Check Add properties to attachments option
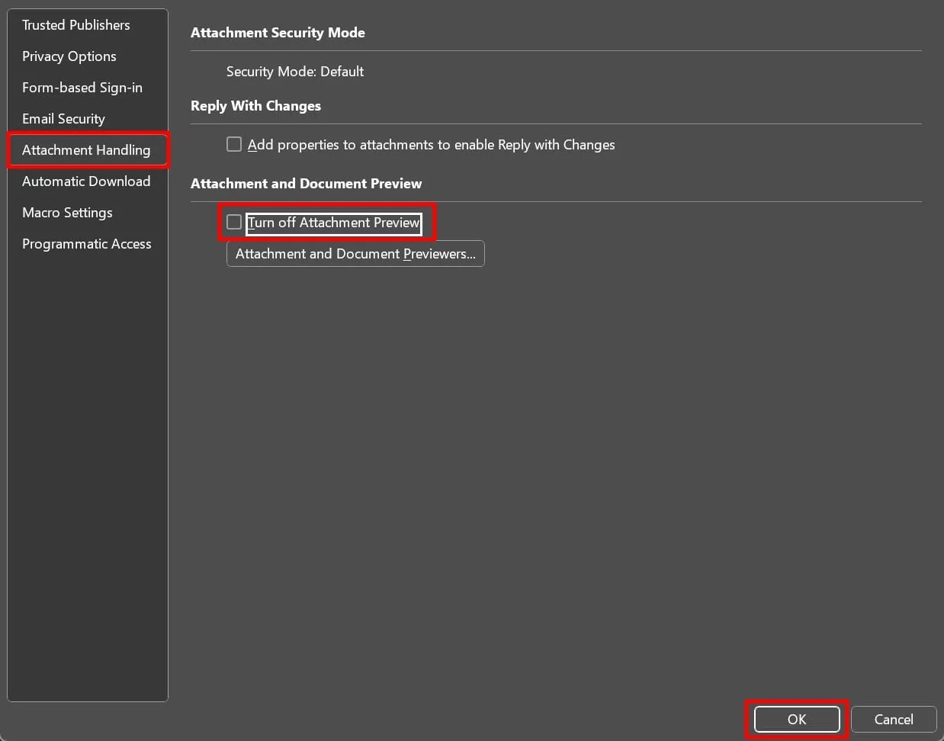The width and height of the screenshot is (944, 741). (234, 144)
